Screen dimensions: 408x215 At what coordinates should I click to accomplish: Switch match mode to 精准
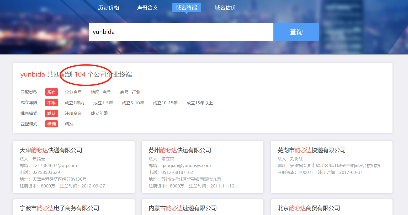click(69, 124)
